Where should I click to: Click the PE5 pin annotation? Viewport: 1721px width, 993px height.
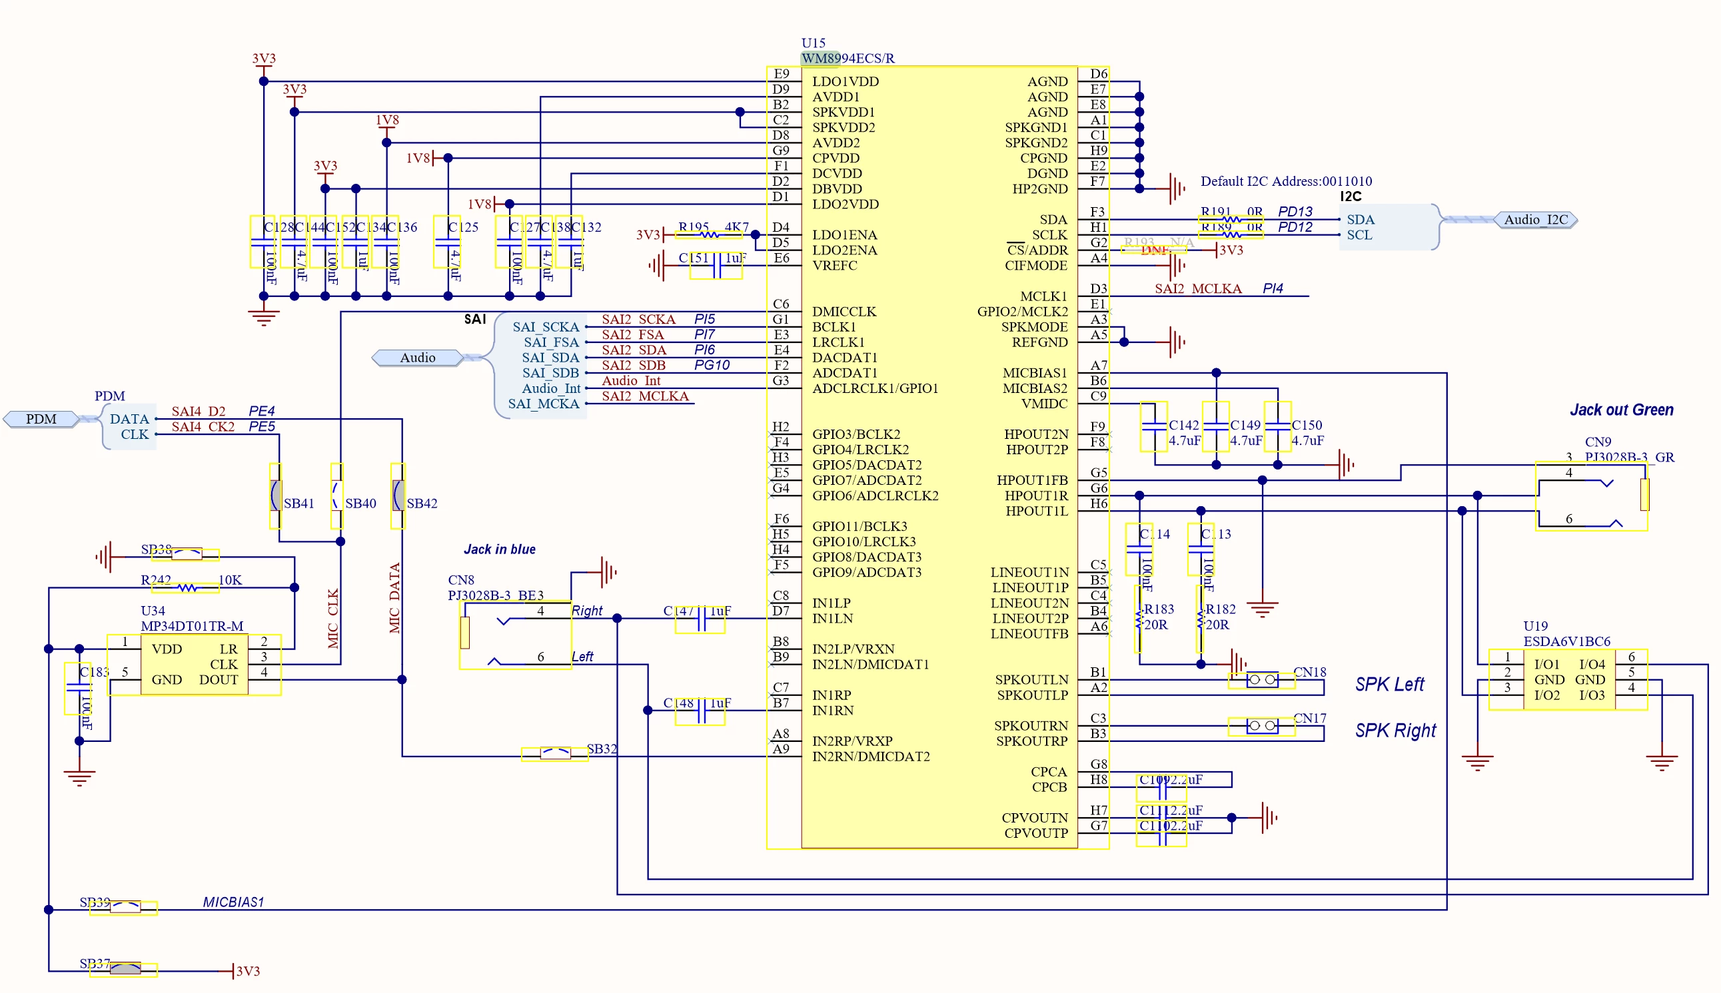(261, 427)
